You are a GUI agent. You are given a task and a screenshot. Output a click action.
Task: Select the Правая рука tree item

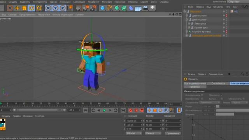(x=201, y=28)
